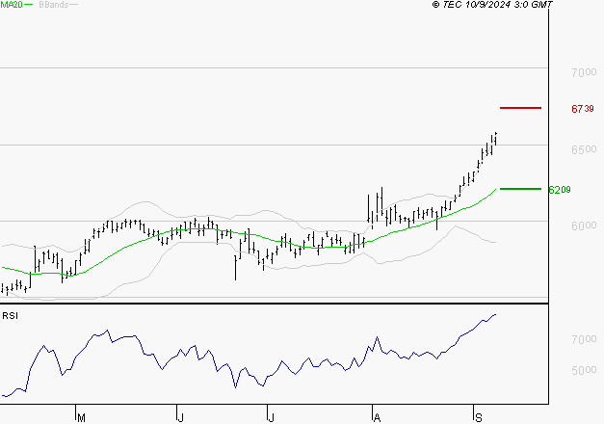The height and width of the screenshot is (424, 604).
Task: Click the TEC copyright date stamp
Action: (492, 5)
